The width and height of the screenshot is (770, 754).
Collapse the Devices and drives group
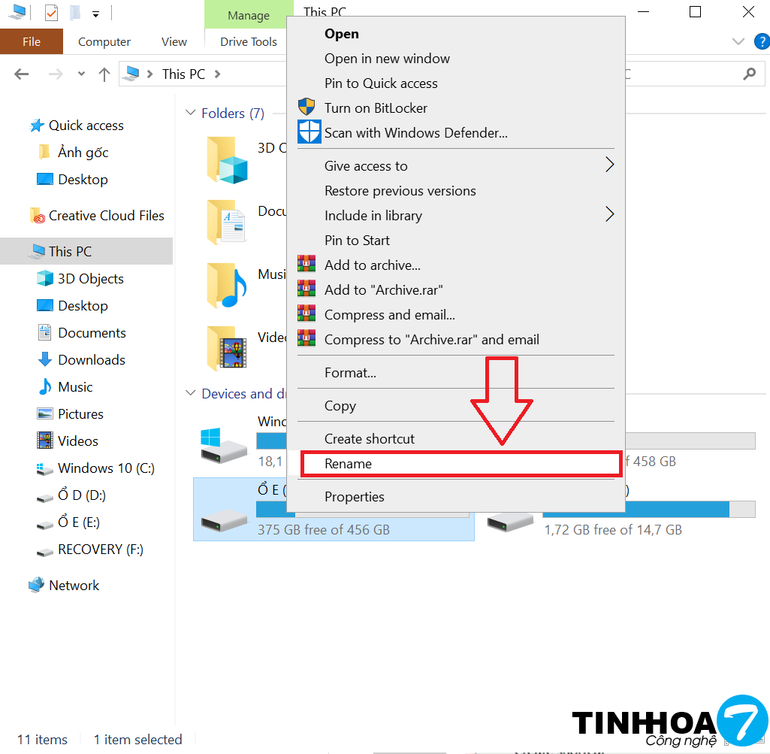tap(189, 394)
